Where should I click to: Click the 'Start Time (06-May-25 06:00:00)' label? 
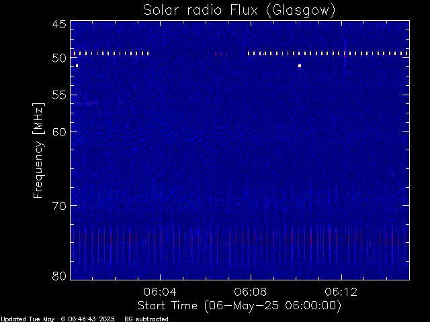pyautogui.click(x=239, y=306)
